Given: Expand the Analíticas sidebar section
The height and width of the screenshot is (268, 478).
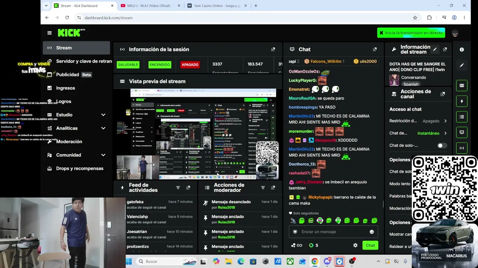Looking at the screenshot, I should (x=103, y=128).
